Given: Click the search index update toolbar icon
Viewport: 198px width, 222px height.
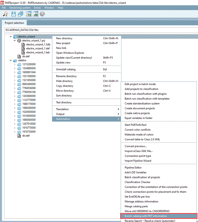Looking at the screenshot, I should (x=36, y=14).
